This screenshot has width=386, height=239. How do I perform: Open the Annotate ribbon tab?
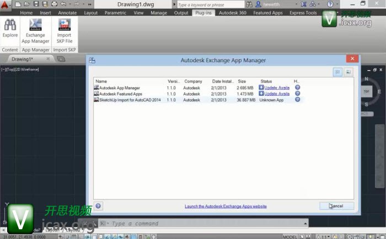coord(67,13)
